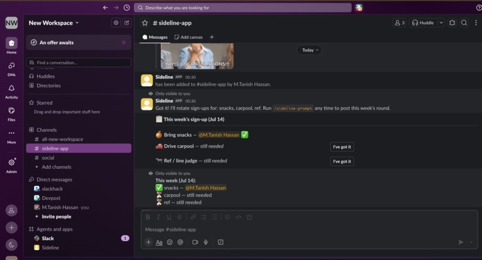Image resolution: width=482 pixels, height=260 pixels.
Task: Toggle strikethrough formatting
Action: [179, 217]
